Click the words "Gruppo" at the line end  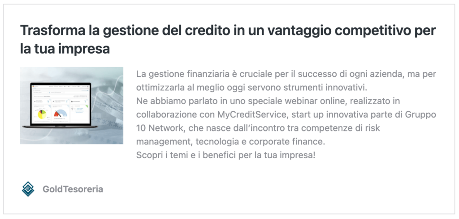(x=422, y=114)
